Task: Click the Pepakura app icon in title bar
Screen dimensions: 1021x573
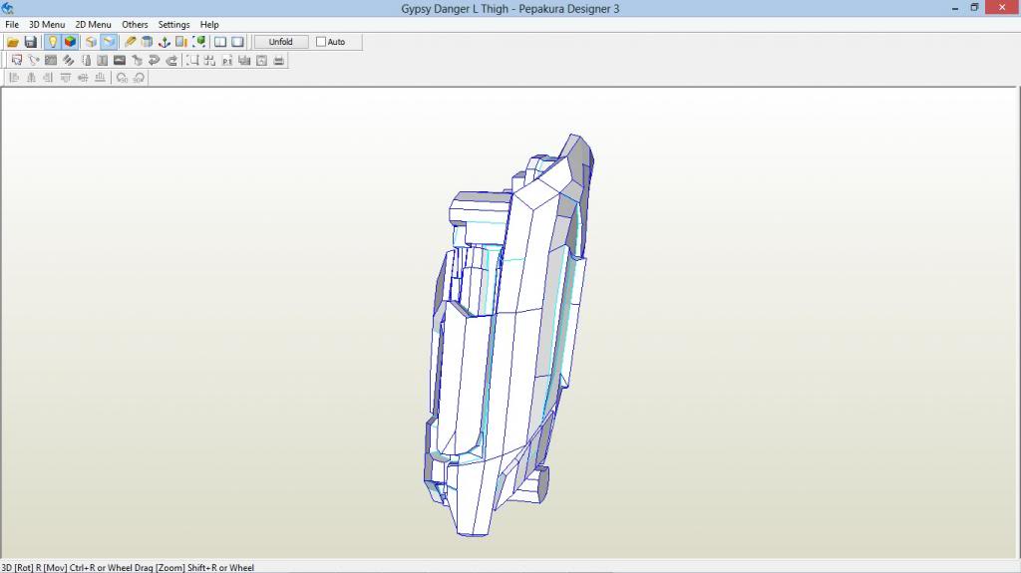Action: [x=8, y=8]
